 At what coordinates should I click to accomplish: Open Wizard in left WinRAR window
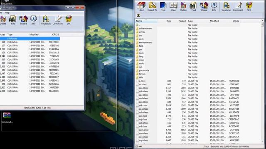tap(23, 20)
